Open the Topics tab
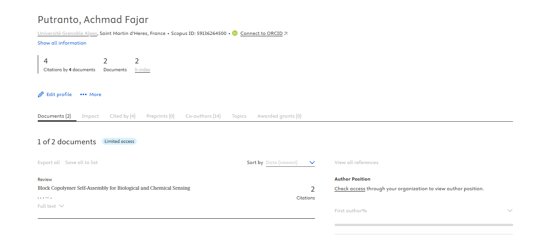The height and width of the screenshot is (244, 559). point(239,116)
